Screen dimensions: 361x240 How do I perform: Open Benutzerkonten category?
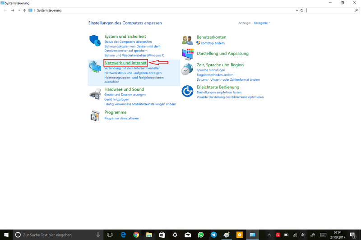point(211,37)
